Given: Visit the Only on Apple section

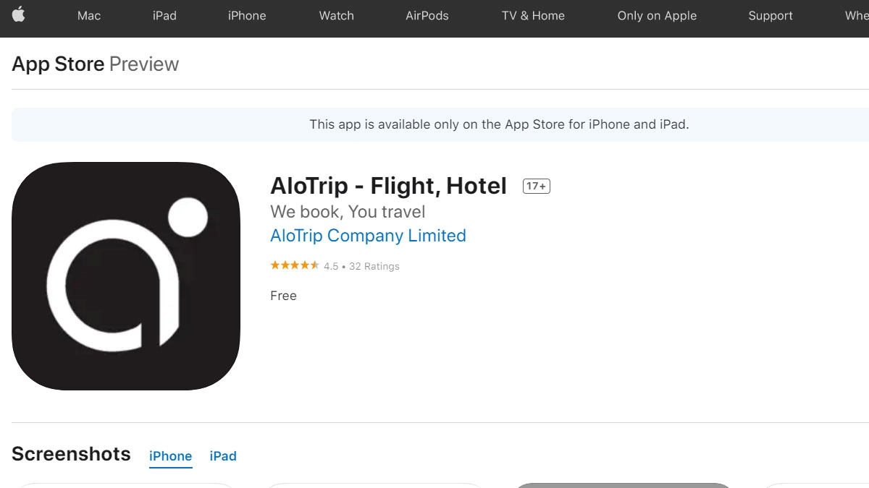Looking at the screenshot, I should (656, 15).
